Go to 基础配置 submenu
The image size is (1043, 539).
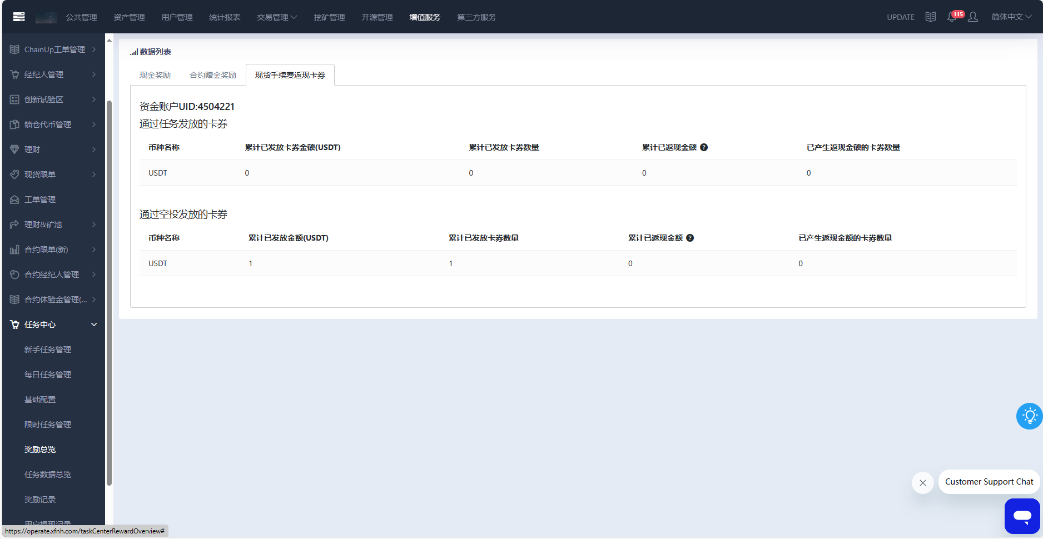click(x=40, y=400)
